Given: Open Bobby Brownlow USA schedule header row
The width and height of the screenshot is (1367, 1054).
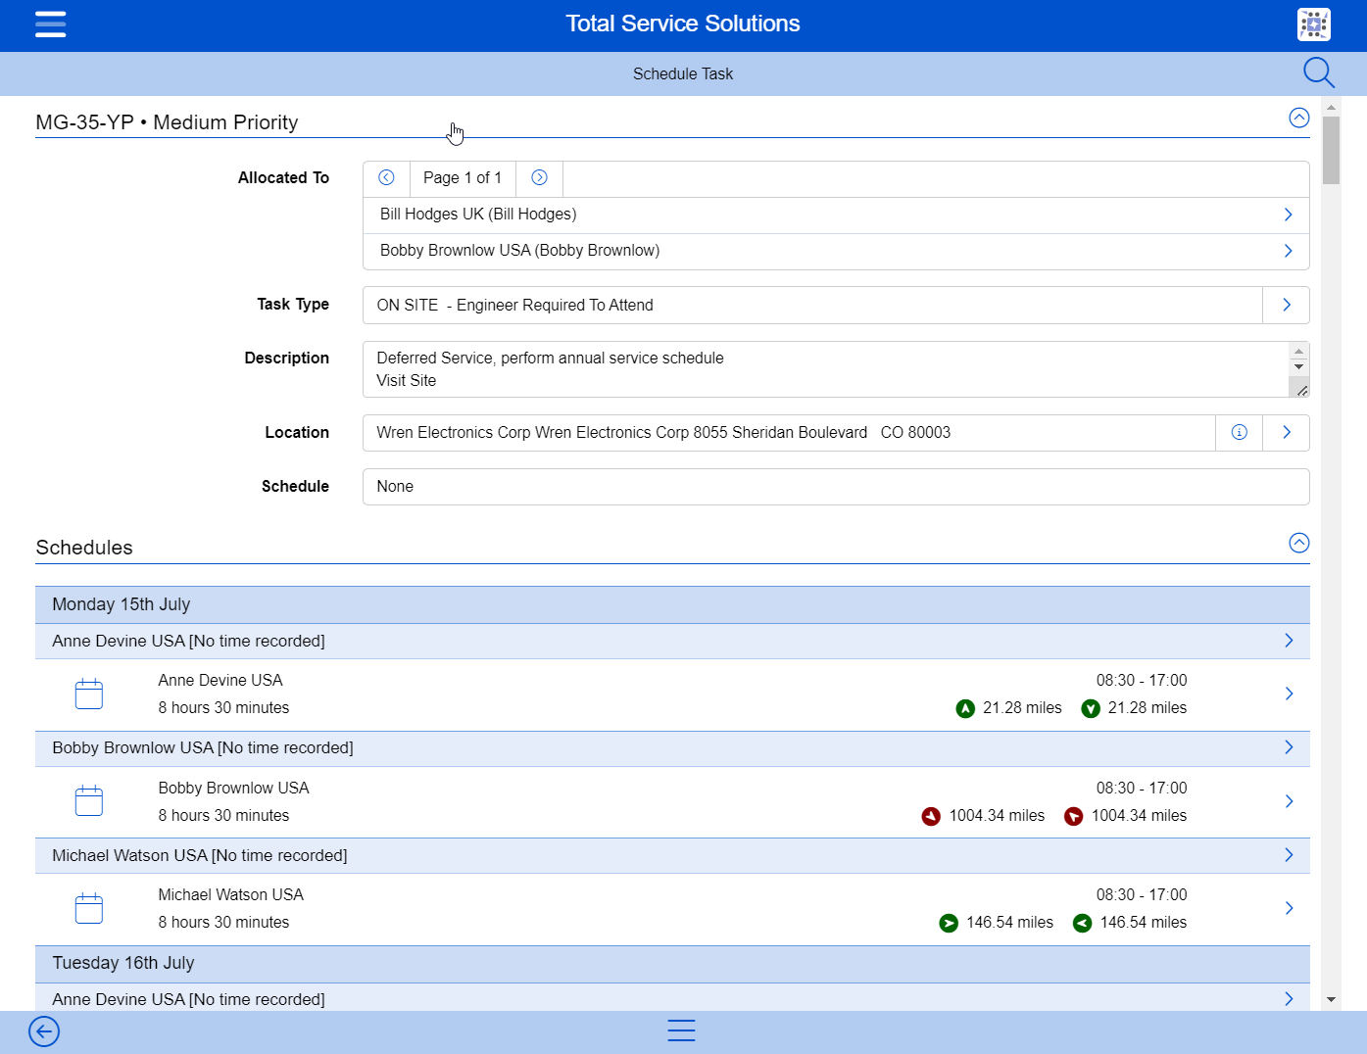Looking at the screenshot, I should click(672, 748).
